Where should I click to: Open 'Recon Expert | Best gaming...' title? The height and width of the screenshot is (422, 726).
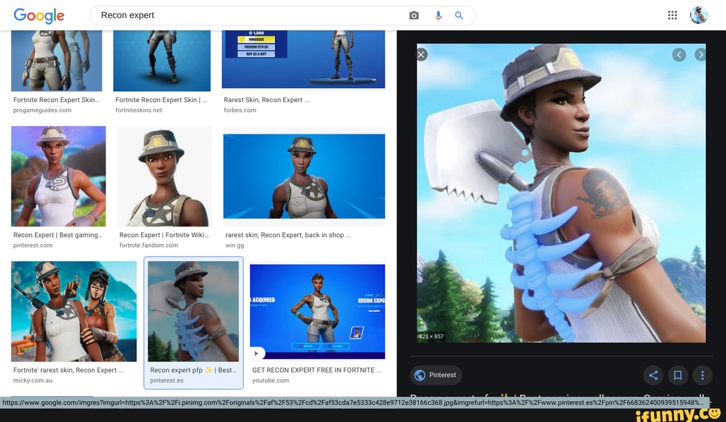(58, 235)
